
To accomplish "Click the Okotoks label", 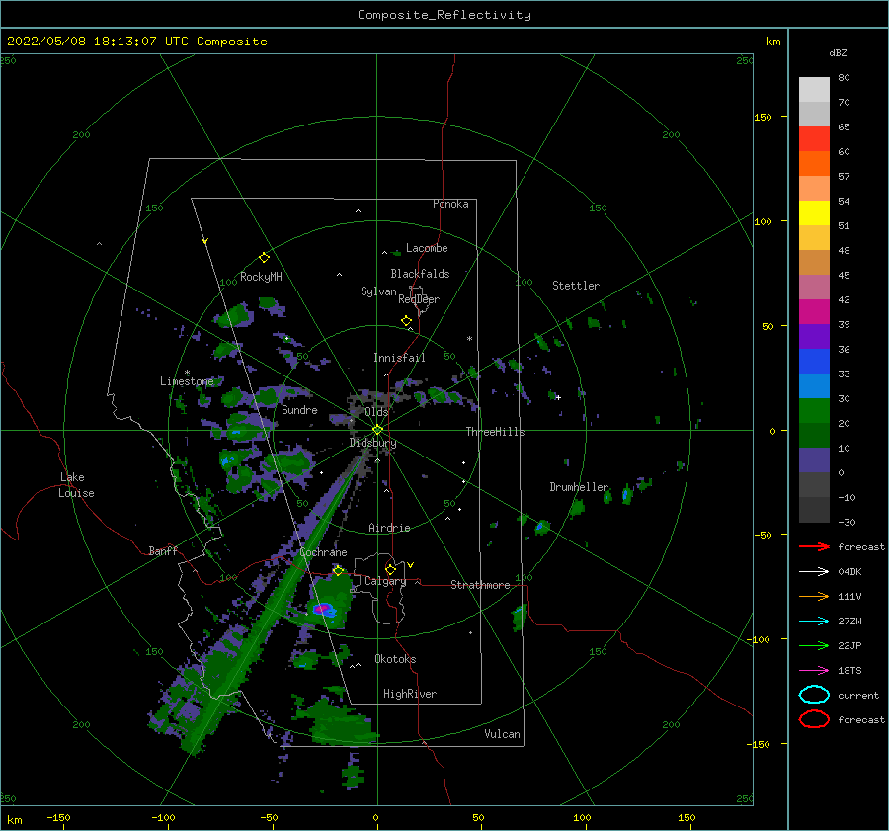I will click(x=395, y=659).
